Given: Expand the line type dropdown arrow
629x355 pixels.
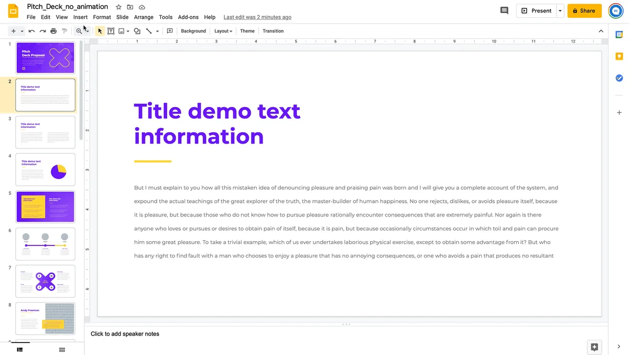Looking at the screenshot, I should (157, 31).
